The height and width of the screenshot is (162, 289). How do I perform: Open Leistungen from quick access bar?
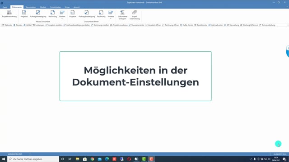(38, 25)
